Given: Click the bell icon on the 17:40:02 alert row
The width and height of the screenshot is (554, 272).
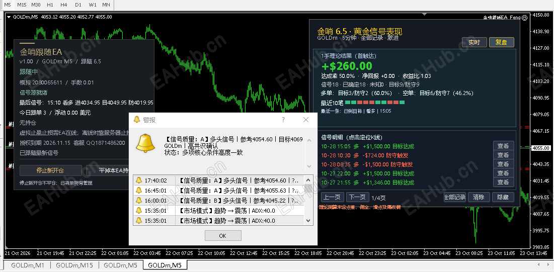Looking at the screenshot, I should click(x=139, y=180).
